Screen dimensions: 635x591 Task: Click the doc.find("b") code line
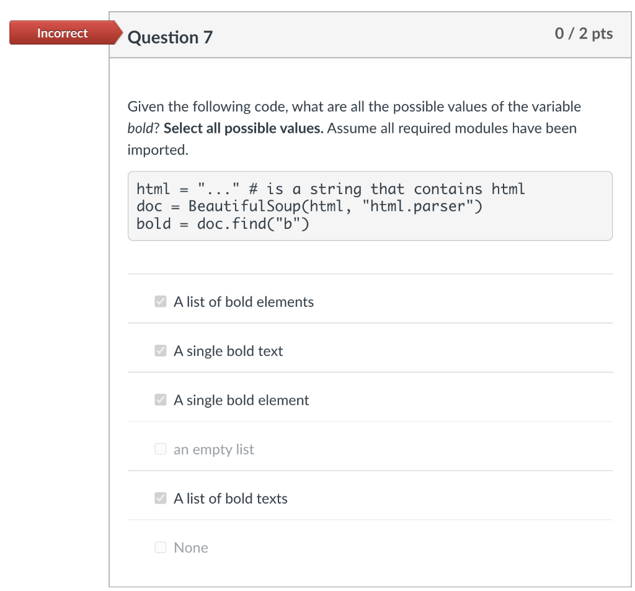223,223
